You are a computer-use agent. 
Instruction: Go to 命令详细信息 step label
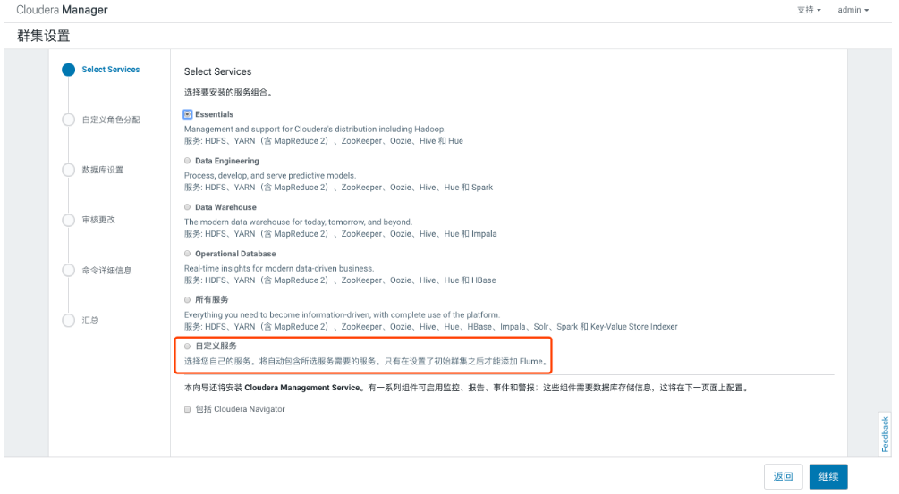(106, 270)
